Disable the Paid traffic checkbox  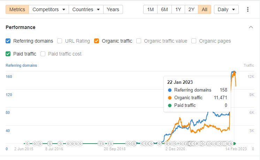click(8, 54)
